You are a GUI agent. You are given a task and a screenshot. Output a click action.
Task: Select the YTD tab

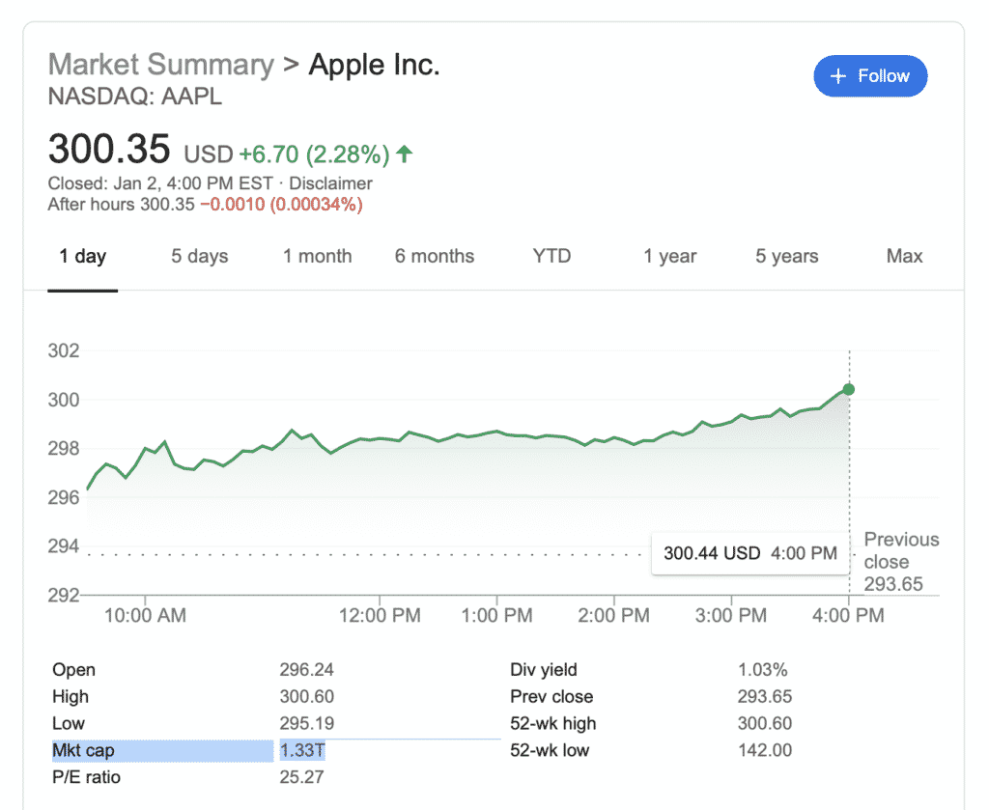[x=551, y=257]
